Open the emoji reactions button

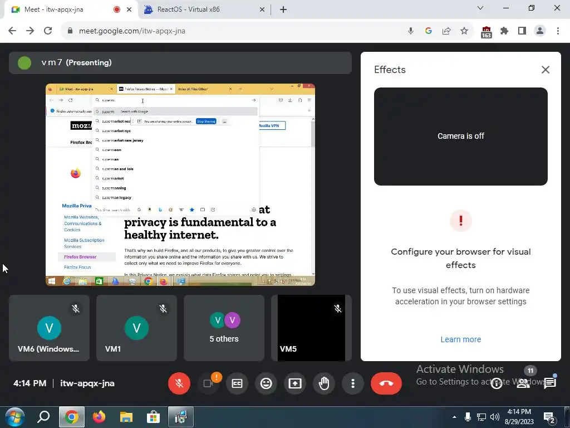point(266,383)
